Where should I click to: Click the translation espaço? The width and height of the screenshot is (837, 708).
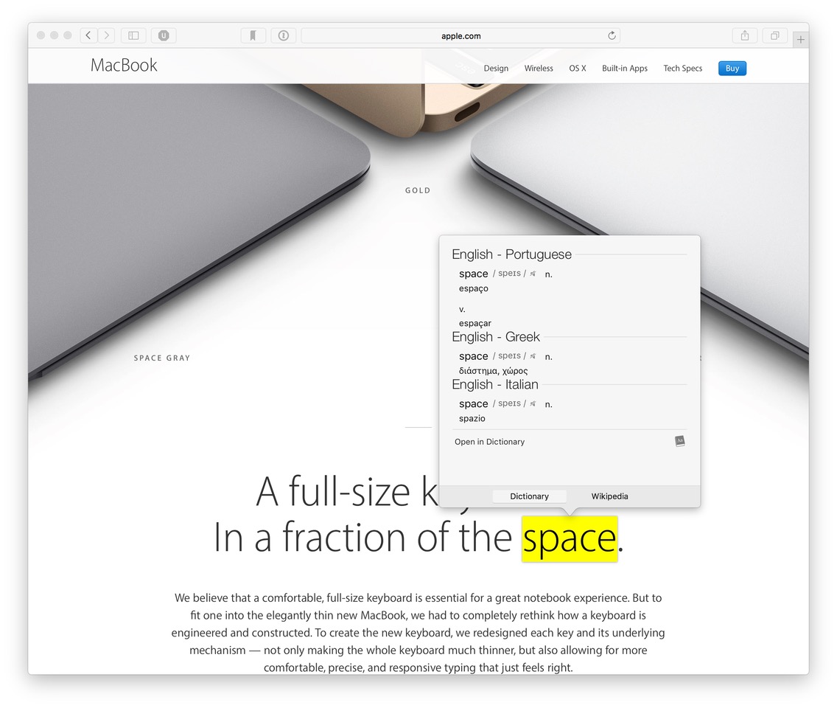pos(474,288)
